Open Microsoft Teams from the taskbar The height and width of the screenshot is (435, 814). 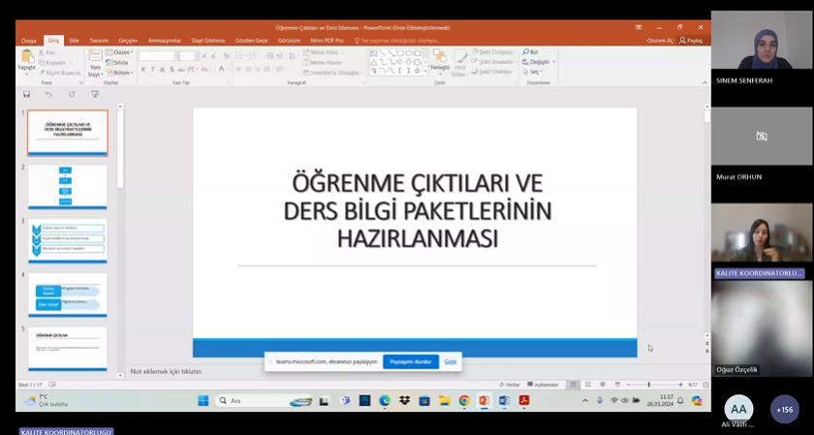(345, 400)
